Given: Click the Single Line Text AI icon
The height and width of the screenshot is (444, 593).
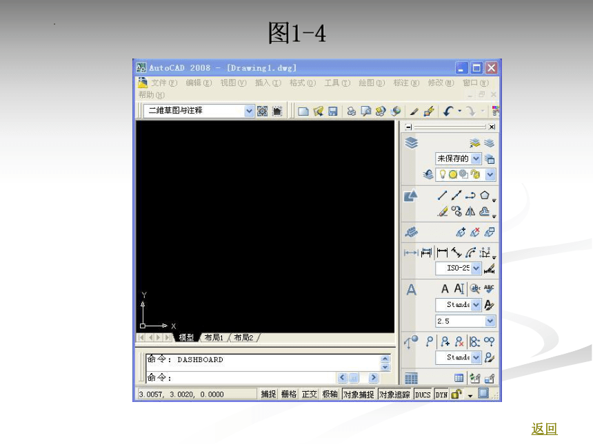Looking at the screenshot, I should tap(459, 289).
